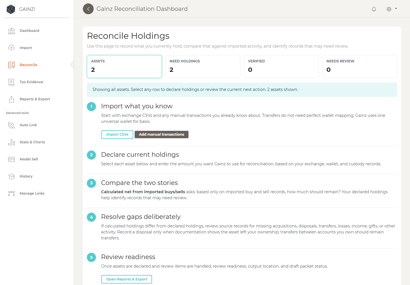Click "Import what you know" heading
The image size is (410, 285).
tap(137, 106)
